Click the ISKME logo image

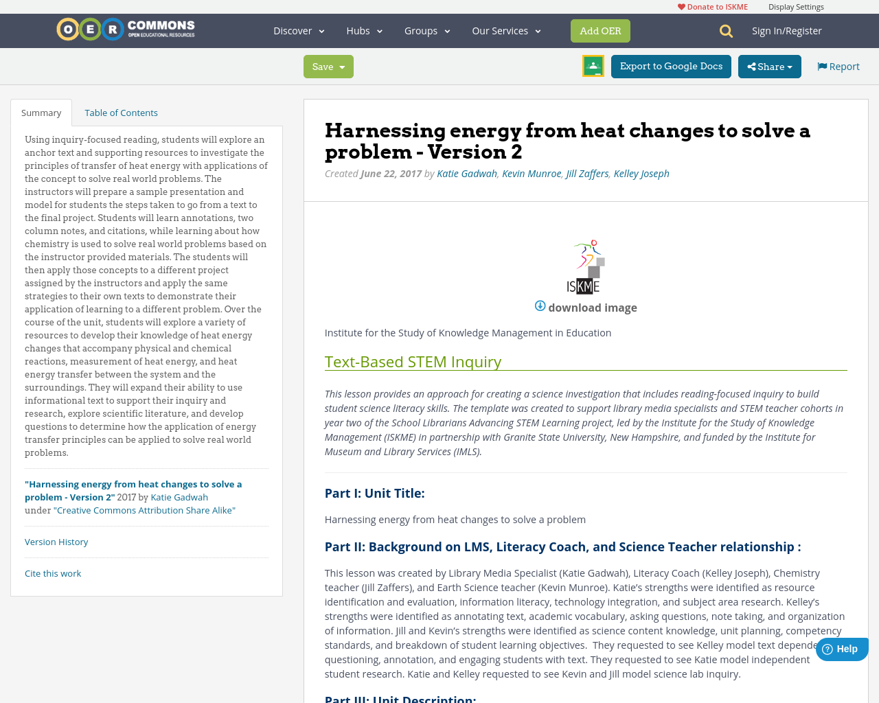point(586,266)
